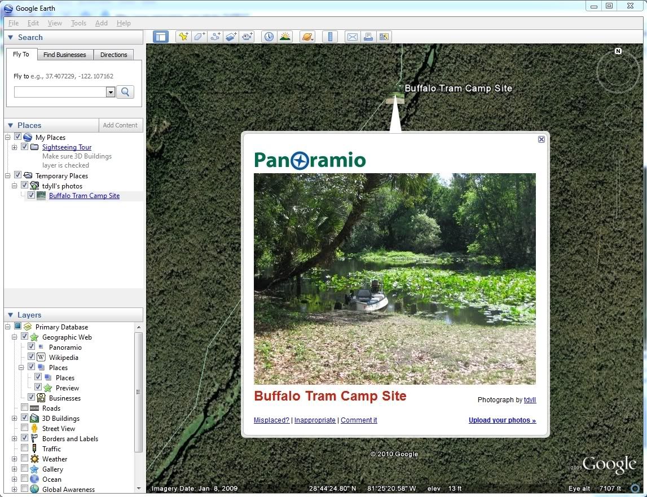The width and height of the screenshot is (647, 497).
Task: Uncheck the Sightseeing Tour checkbox
Action: (x=24, y=147)
